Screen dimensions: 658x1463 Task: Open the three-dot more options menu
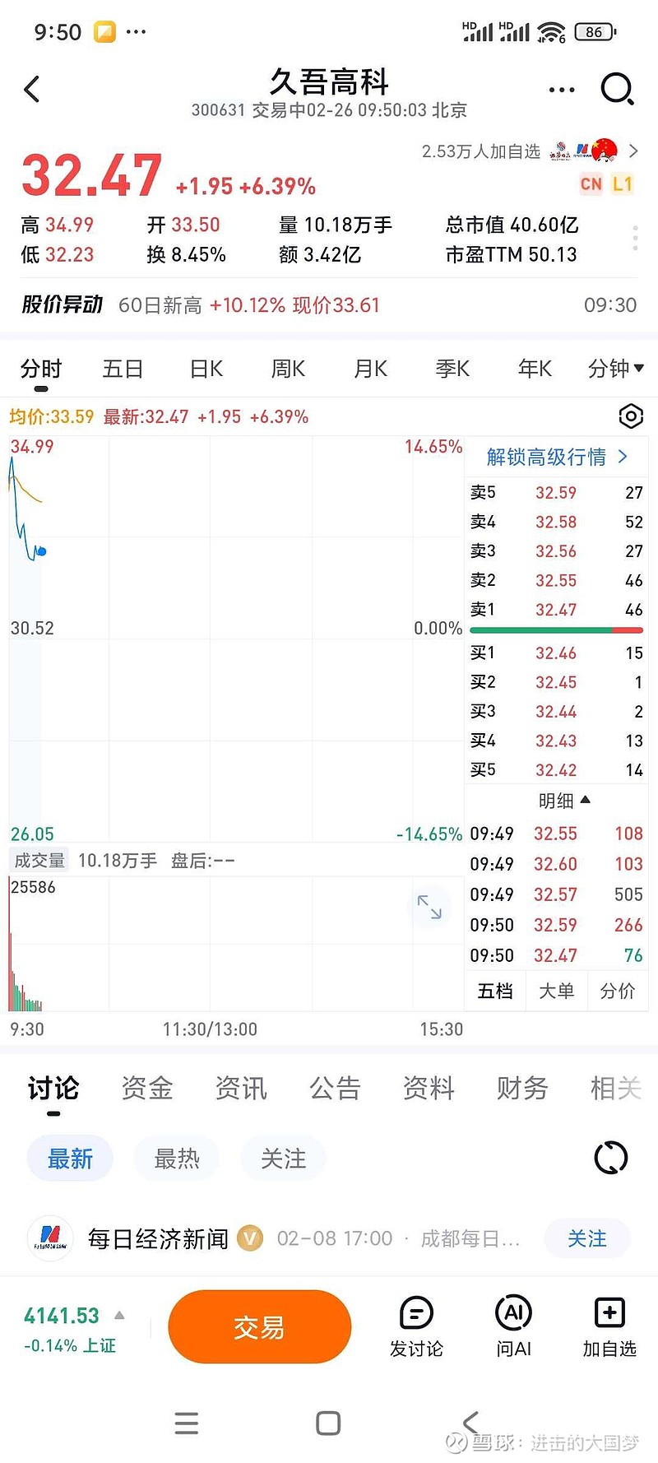point(561,90)
